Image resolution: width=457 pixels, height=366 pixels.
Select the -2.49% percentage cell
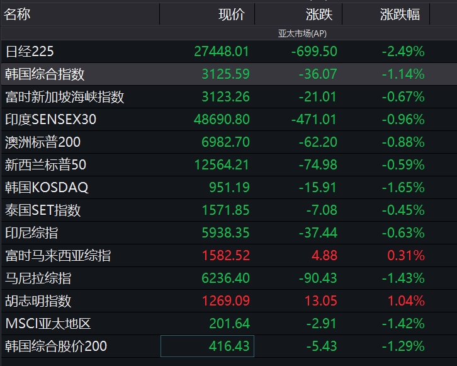(403, 52)
